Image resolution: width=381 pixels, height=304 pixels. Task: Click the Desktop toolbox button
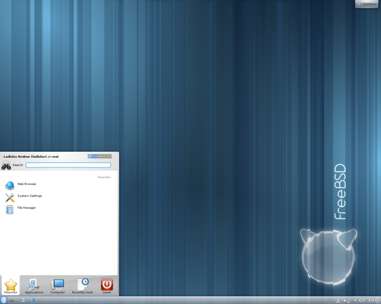(367, 4)
